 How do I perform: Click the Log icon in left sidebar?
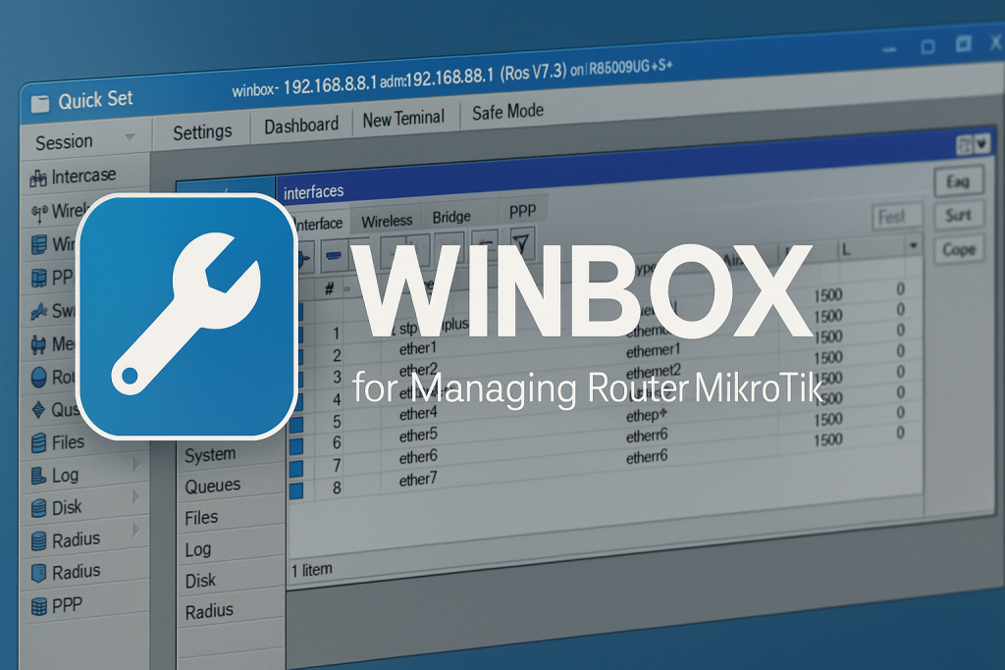click(x=38, y=475)
